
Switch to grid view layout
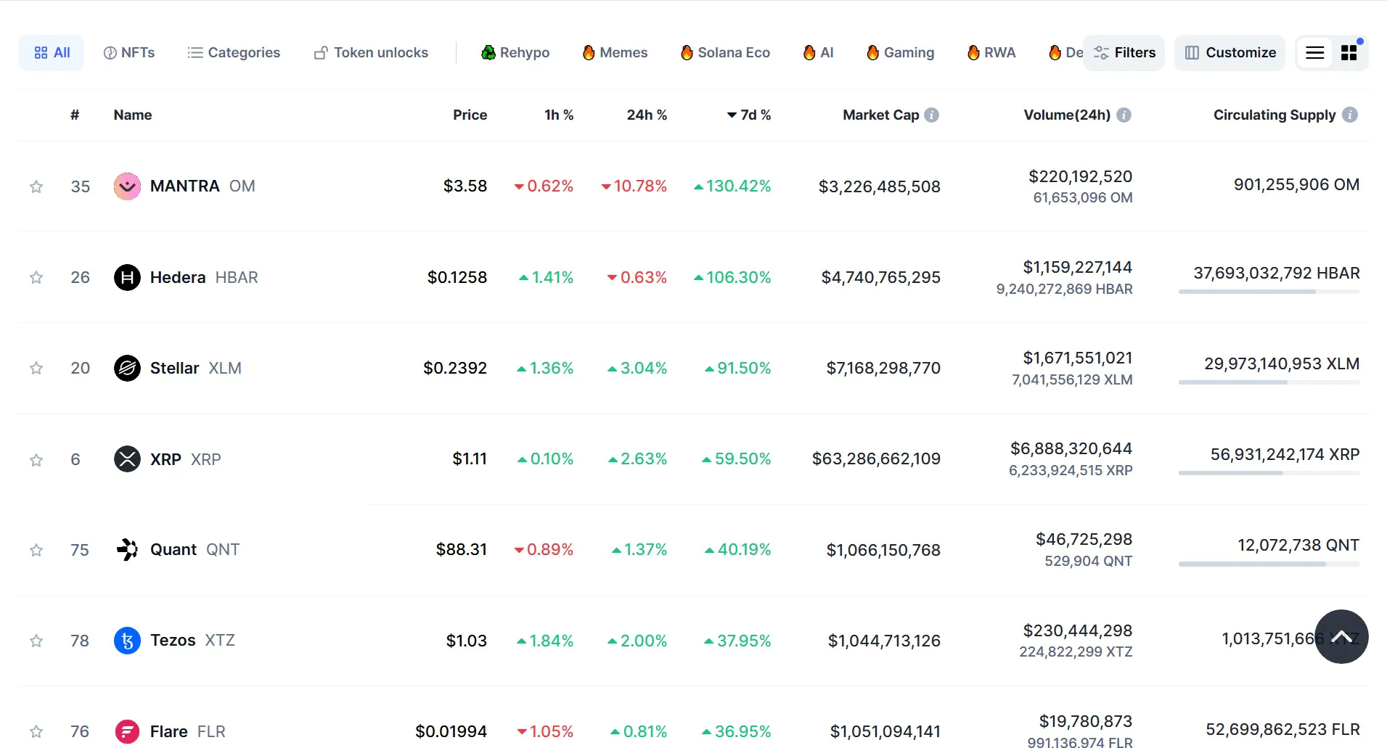point(1349,53)
